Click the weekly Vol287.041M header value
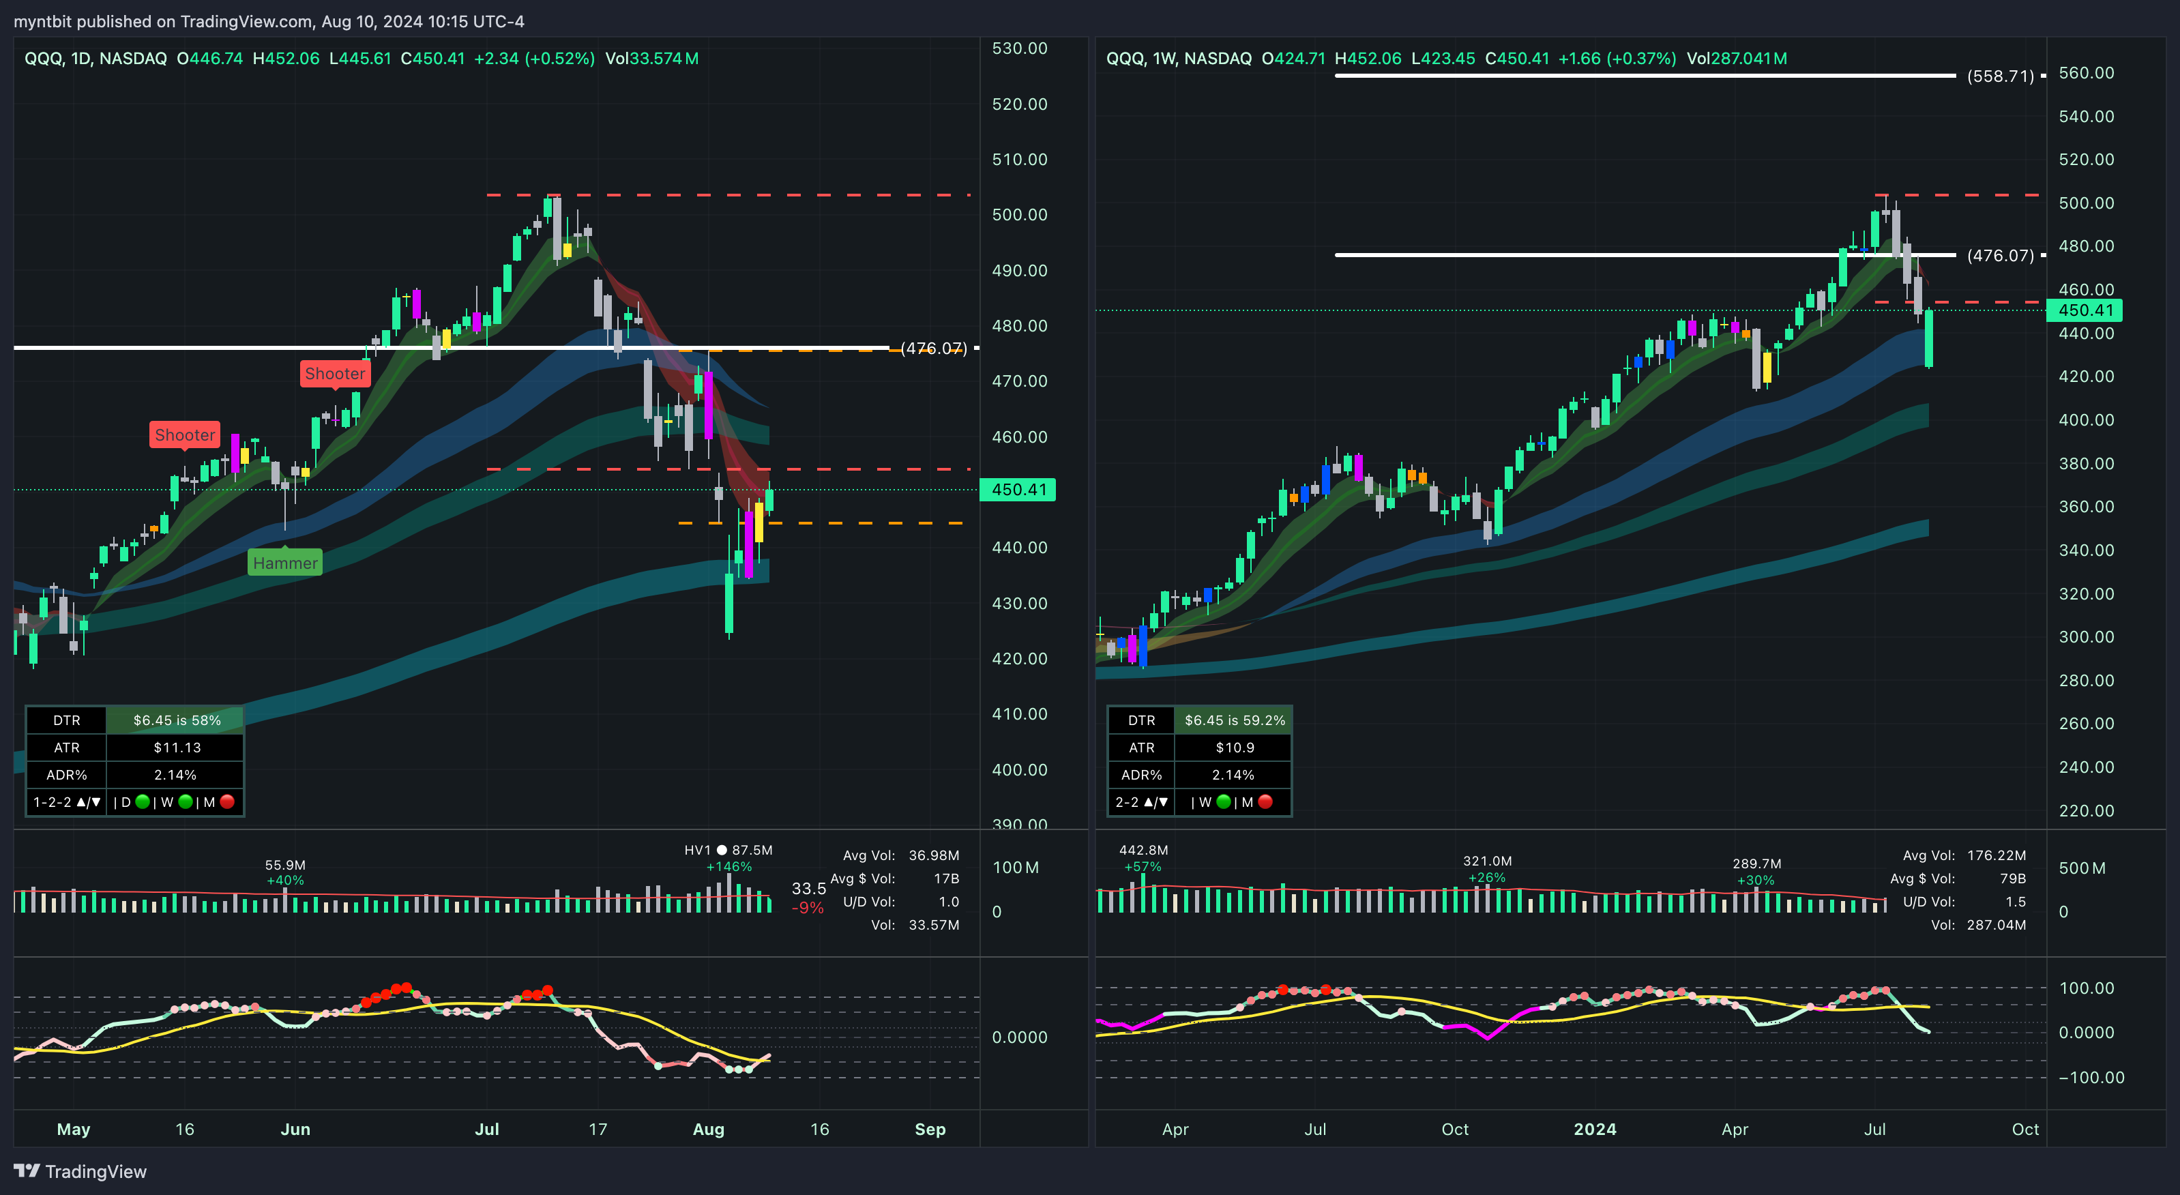 tap(1737, 59)
